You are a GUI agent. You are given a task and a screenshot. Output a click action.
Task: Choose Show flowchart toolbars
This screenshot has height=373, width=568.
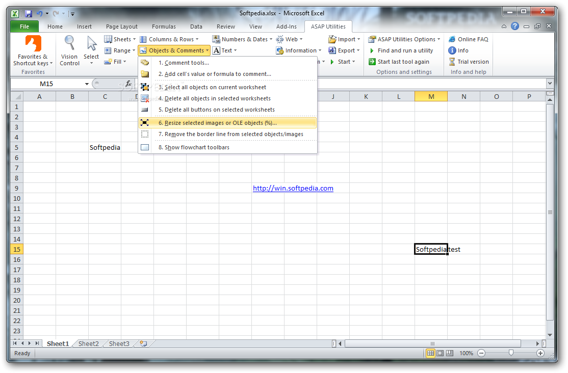[x=227, y=147]
